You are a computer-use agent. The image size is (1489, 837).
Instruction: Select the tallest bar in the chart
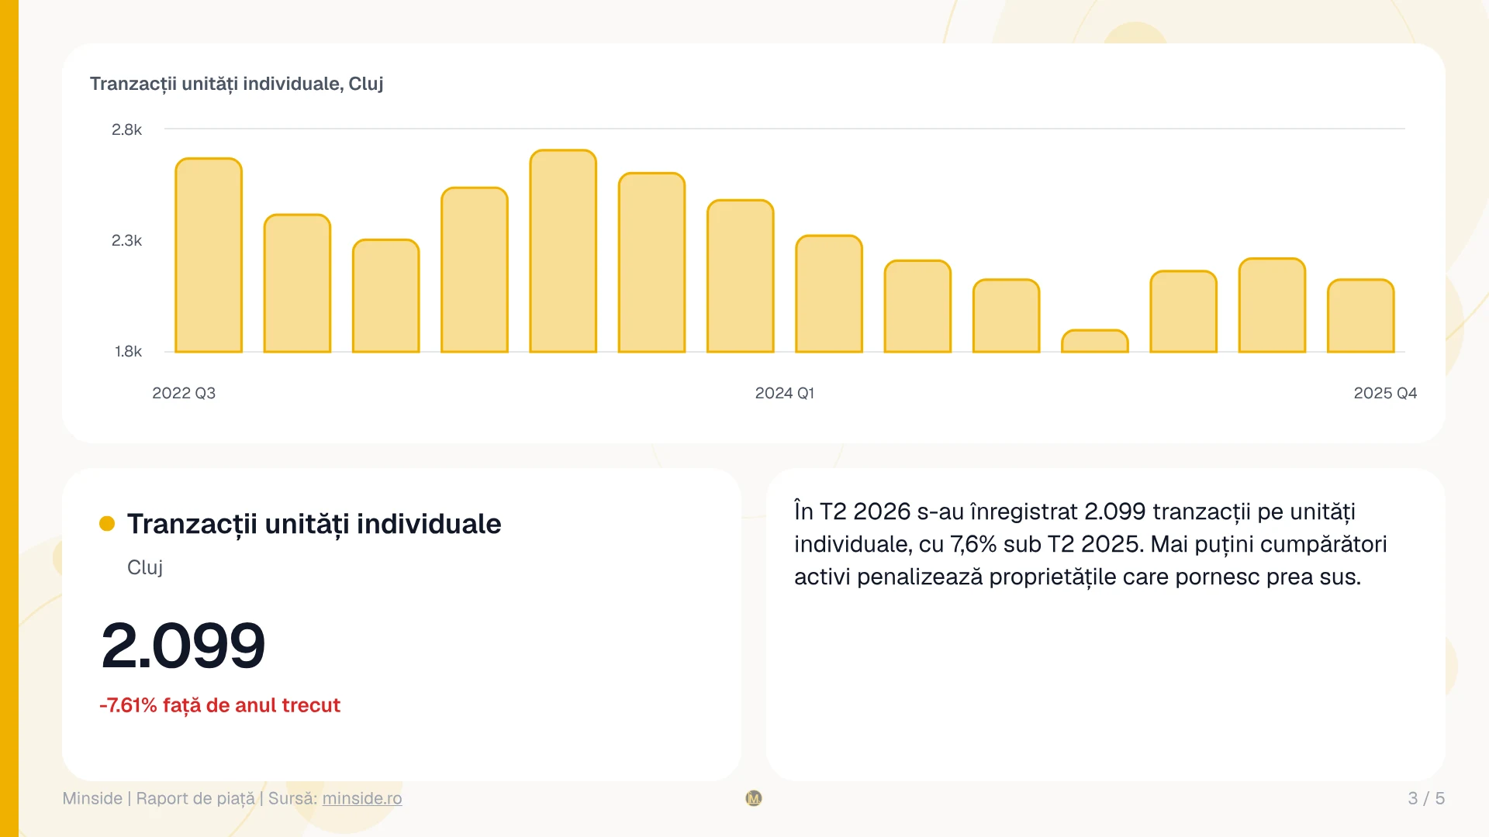pos(563,251)
